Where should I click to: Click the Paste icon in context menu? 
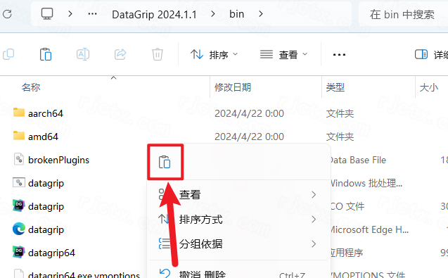[165, 162]
